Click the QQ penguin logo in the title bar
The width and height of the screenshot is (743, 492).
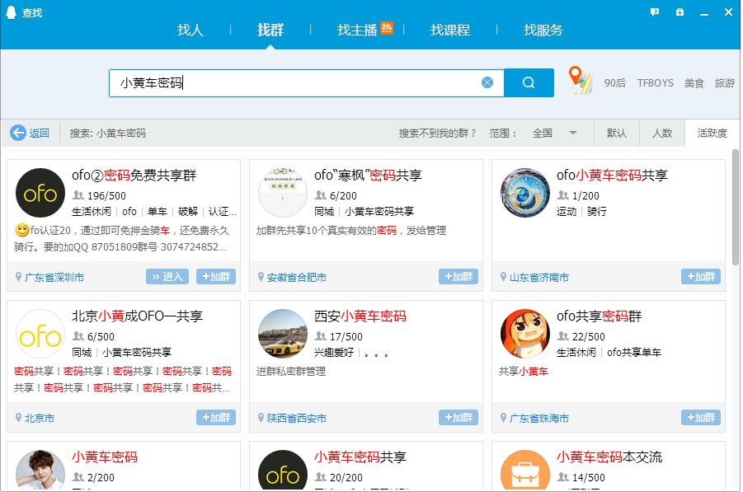[x=12, y=12]
